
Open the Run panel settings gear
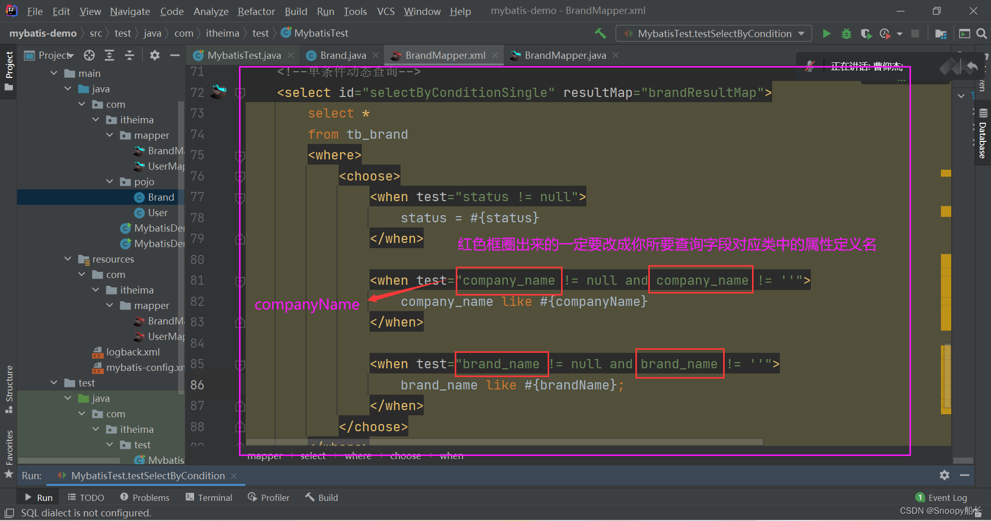pos(945,475)
